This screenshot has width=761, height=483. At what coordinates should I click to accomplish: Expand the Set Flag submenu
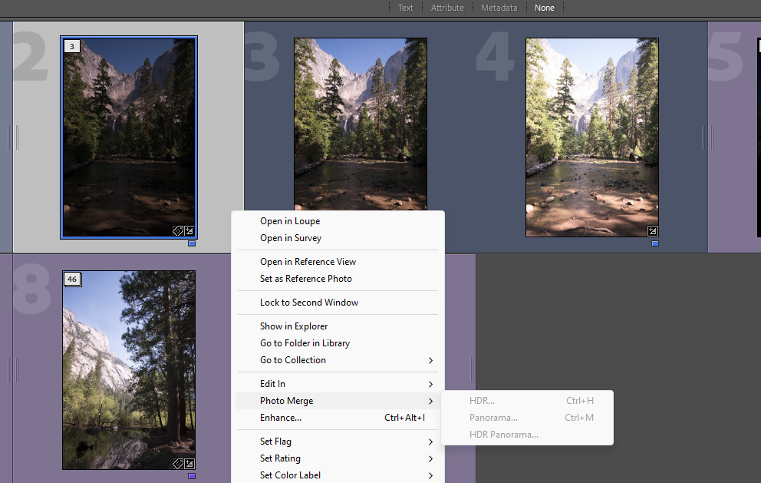(x=338, y=442)
